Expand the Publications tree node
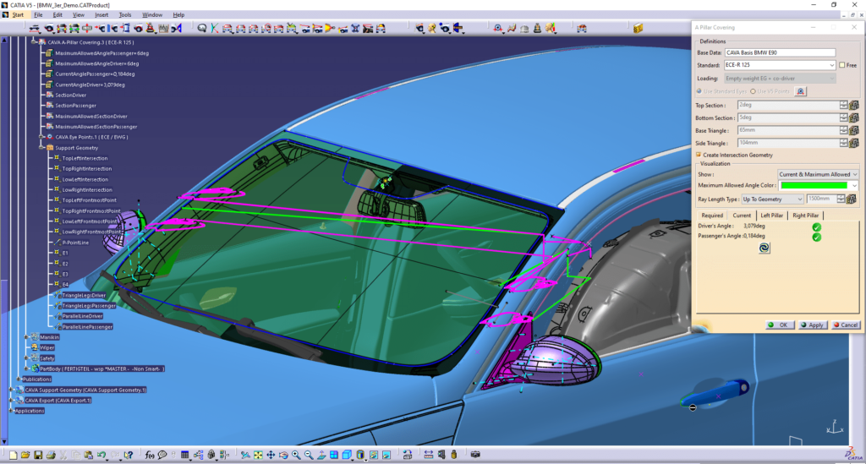Image resolution: width=866 pixels, height=464 pixels. [19, 379]
